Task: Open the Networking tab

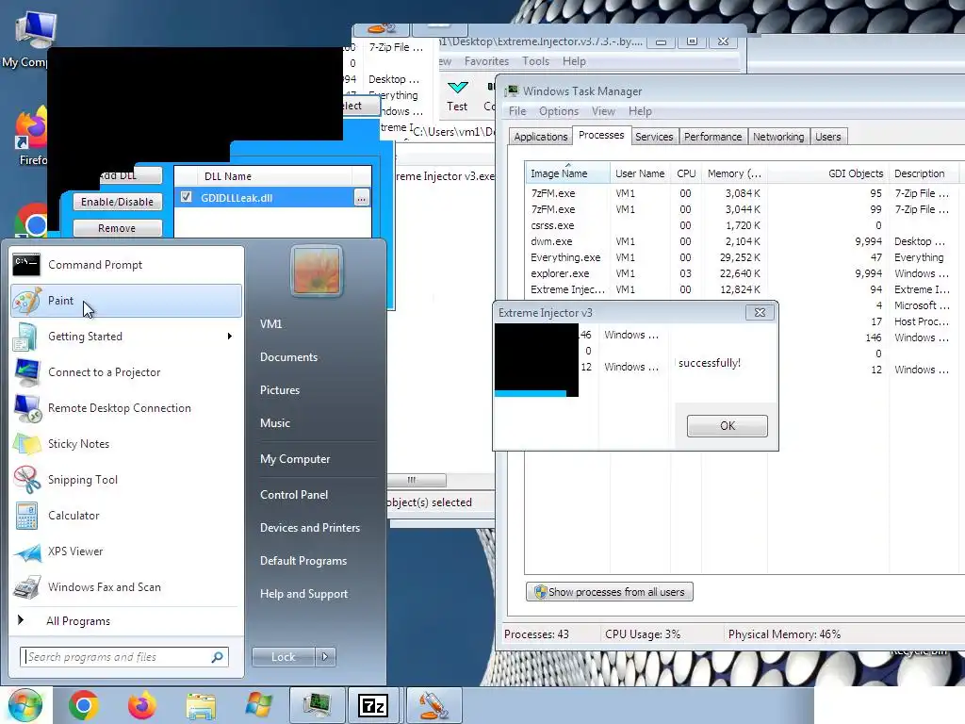Action: (777, 137)
